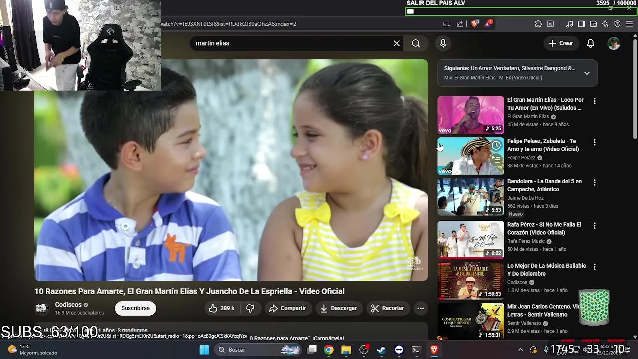Click the Suscribirse button
Screen dimensions: 638x359
pyautogui.click(x=135, y=308)
